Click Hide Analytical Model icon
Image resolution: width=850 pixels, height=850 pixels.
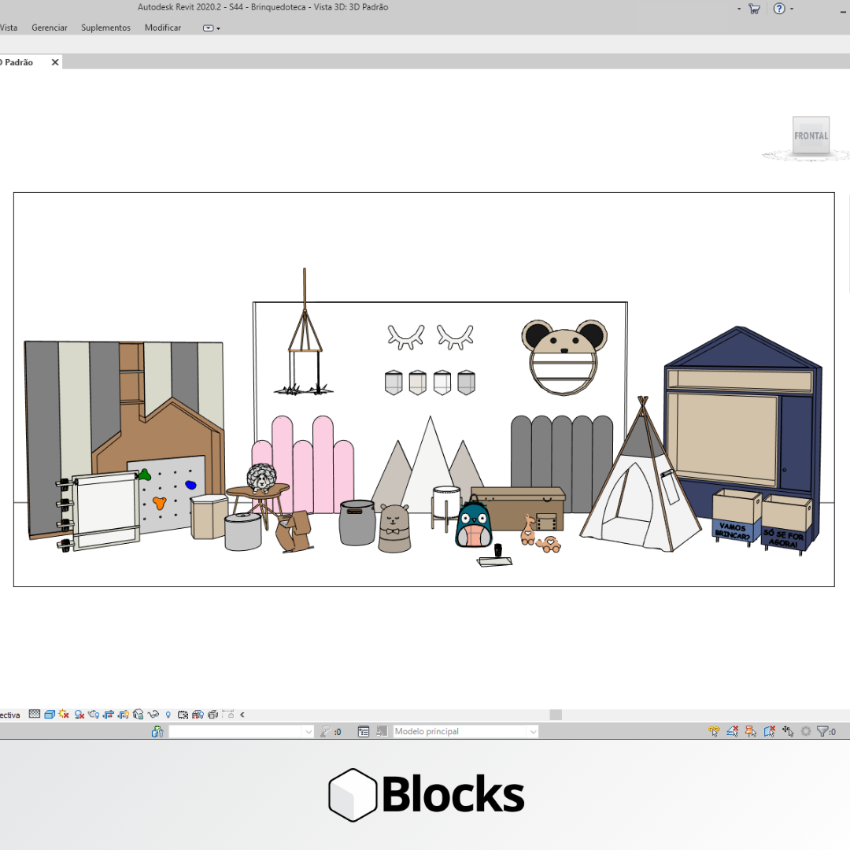pos(198,714)
